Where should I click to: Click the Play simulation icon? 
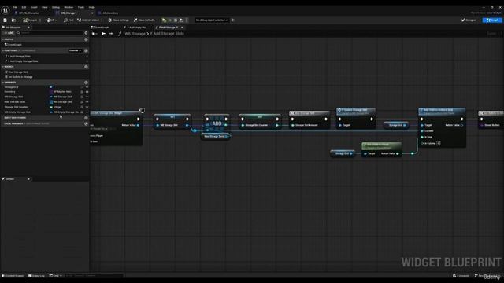pos(164,20)
